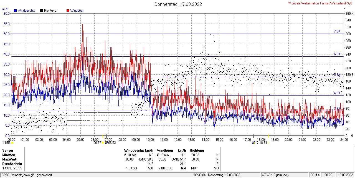Click the COM 4 status bar entry
355x178 pixels.
(315, 175)
